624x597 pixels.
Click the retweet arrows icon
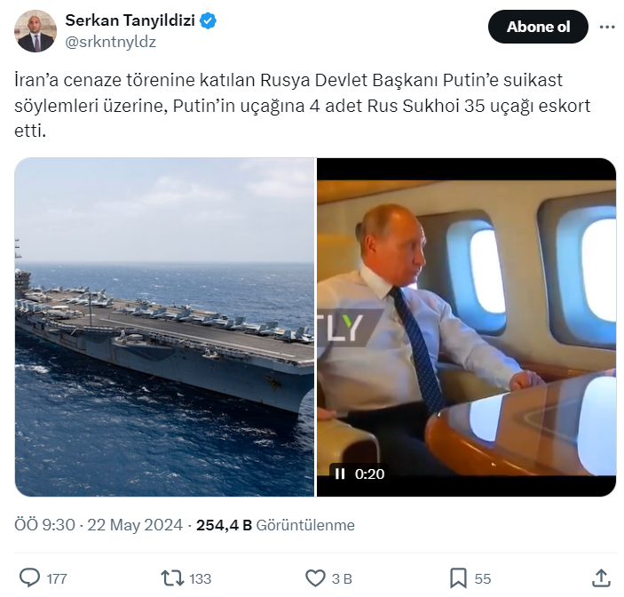(172, 578)
